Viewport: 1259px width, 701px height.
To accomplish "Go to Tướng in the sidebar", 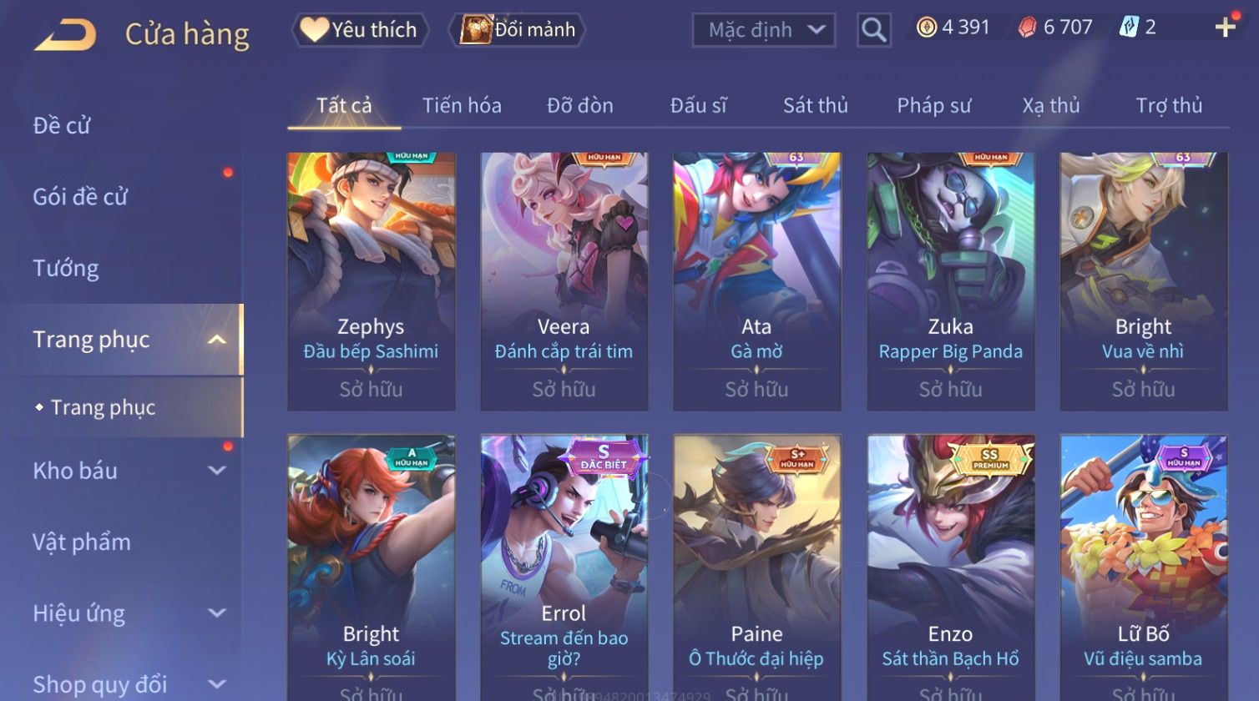I will pyautogui.click(x=66, y=268).
